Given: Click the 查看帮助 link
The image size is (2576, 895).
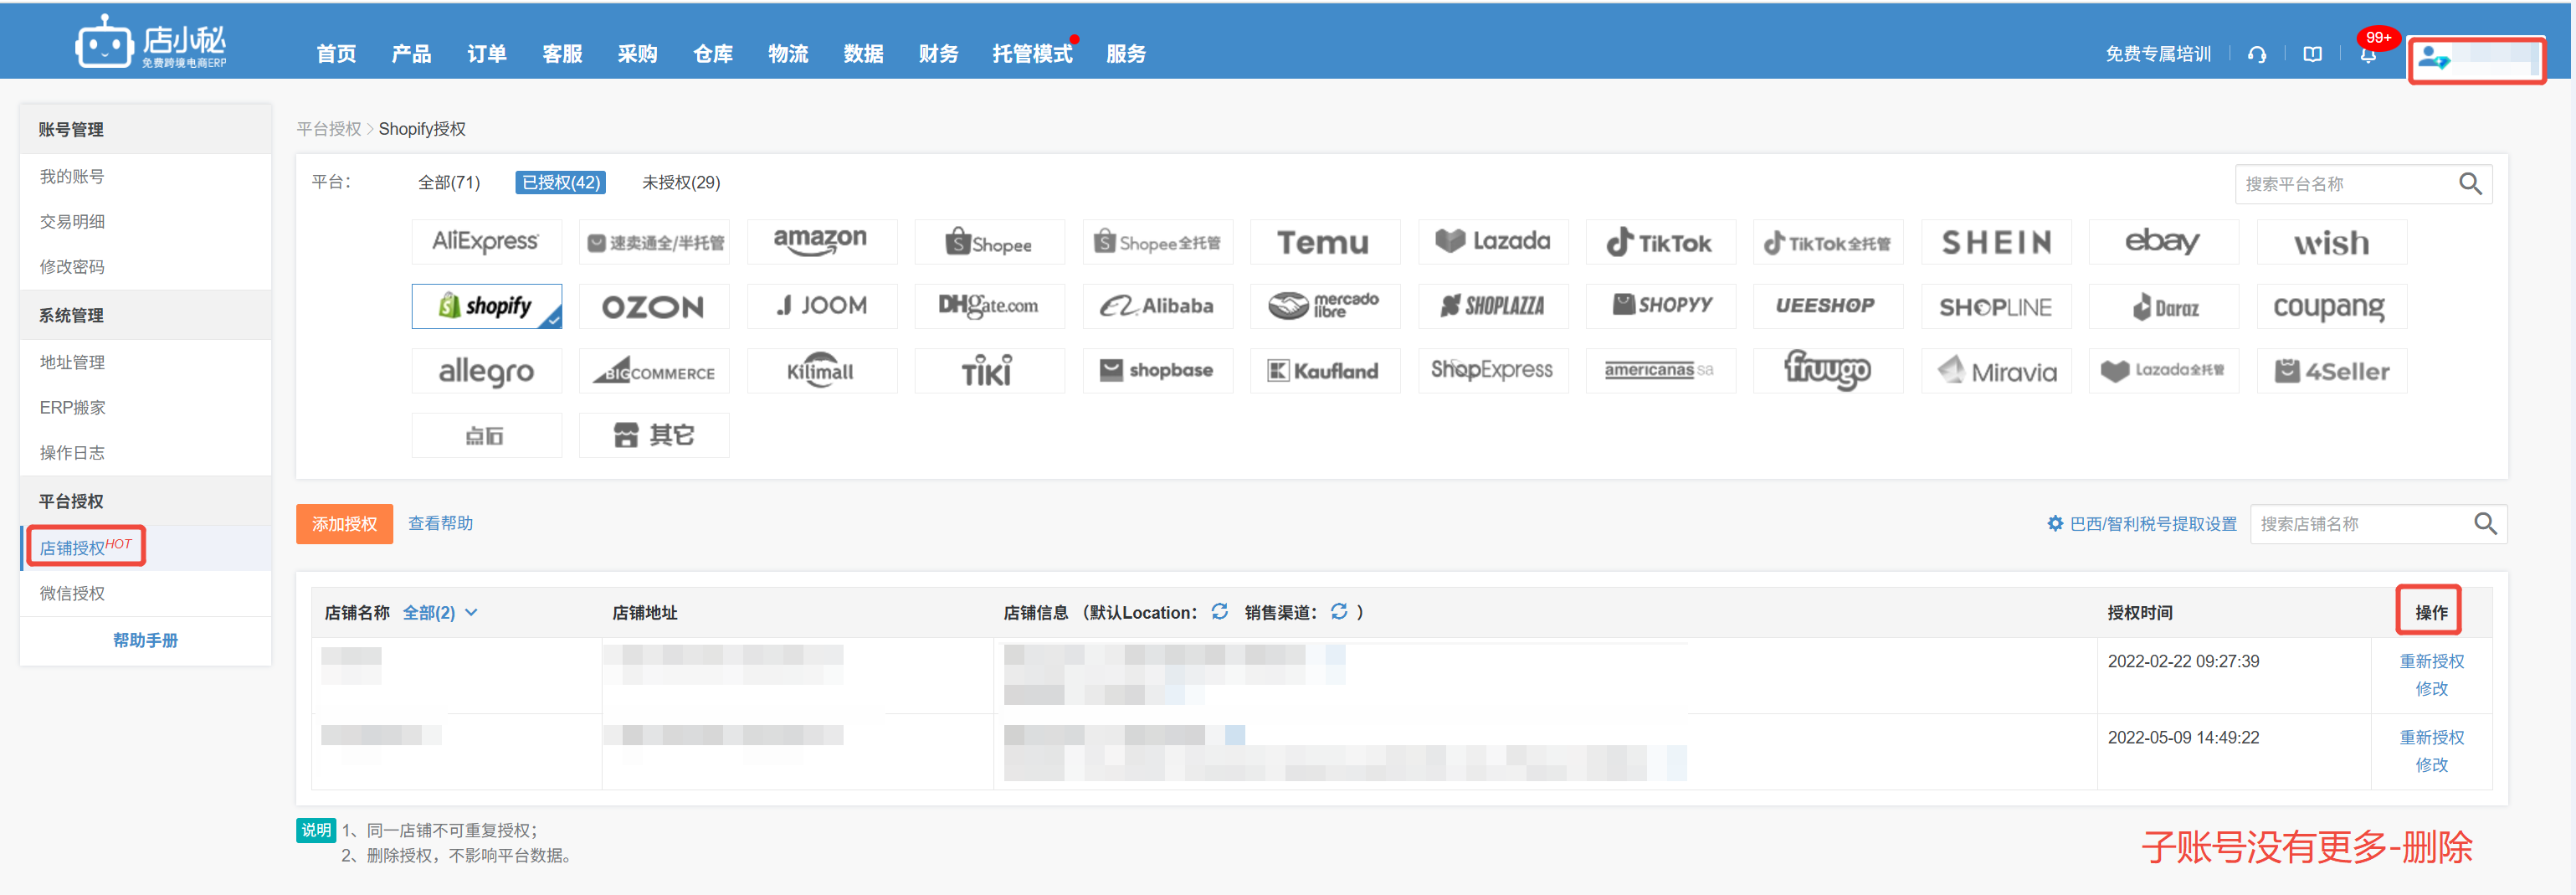Looking at the screenshot, I should coord(440,524).
